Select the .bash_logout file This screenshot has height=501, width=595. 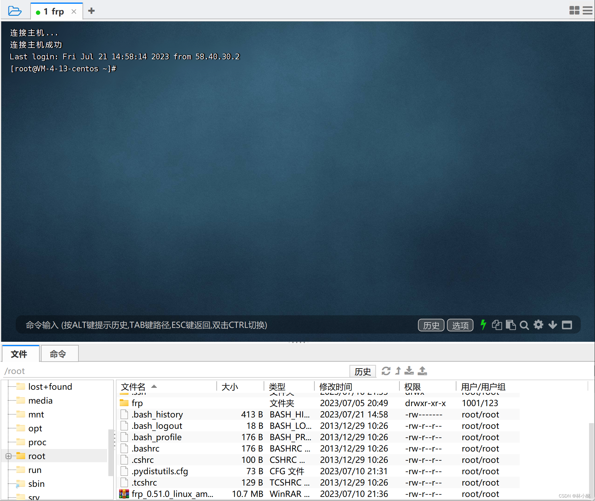319,426
